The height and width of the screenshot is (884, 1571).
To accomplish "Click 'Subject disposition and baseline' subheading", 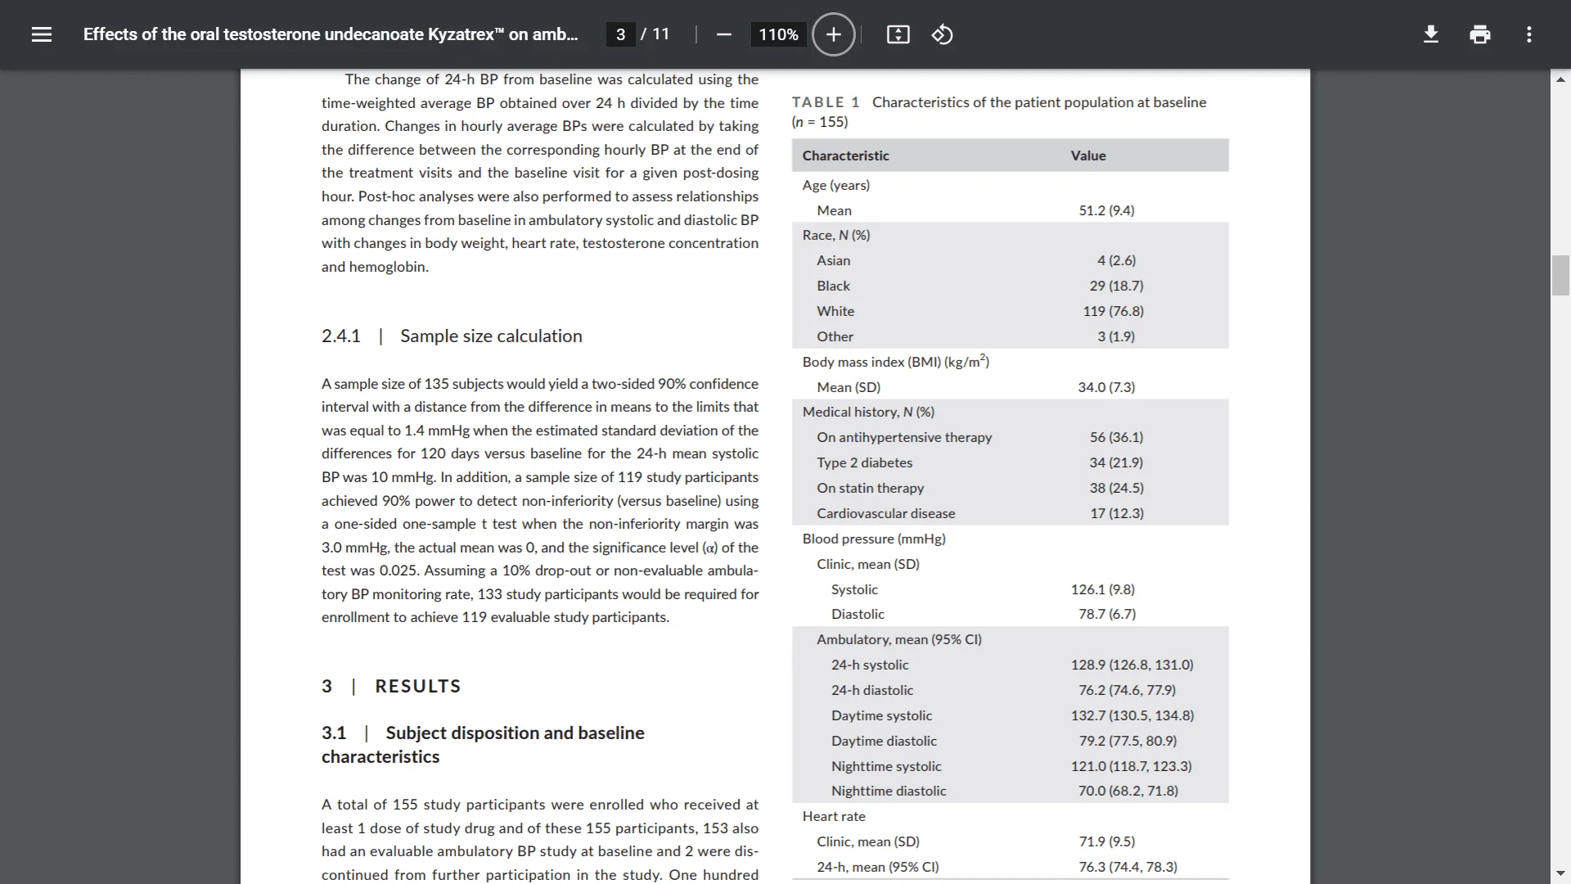I will coord(515,733).
